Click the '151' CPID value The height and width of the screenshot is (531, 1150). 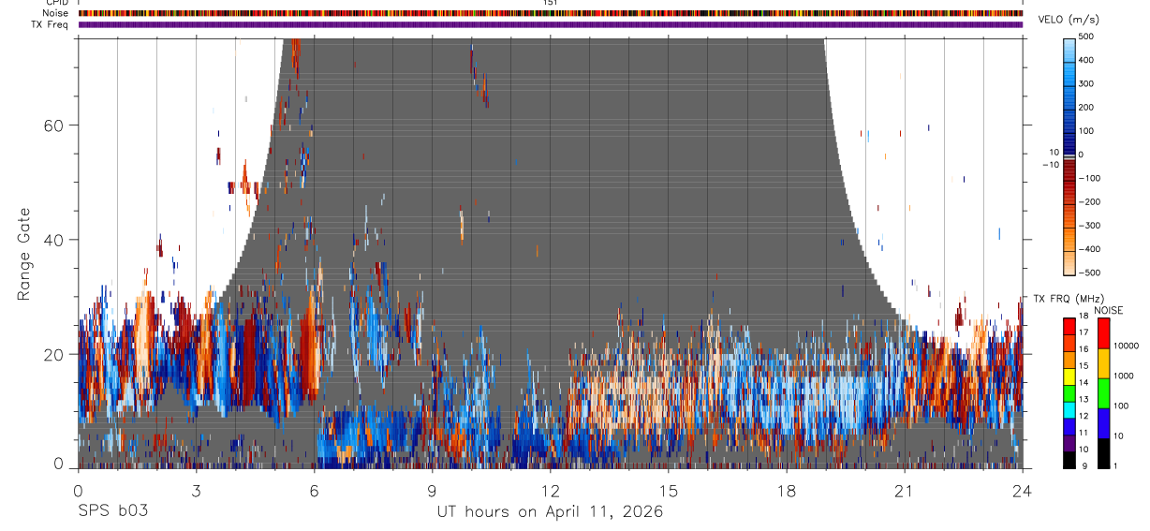551,3
